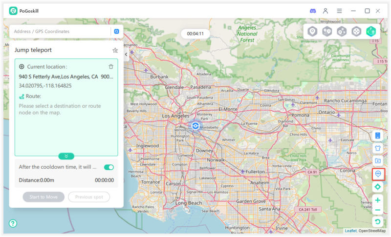Click the Start to Move button
This screenshot has height=237, width=391.
(43, 197)
